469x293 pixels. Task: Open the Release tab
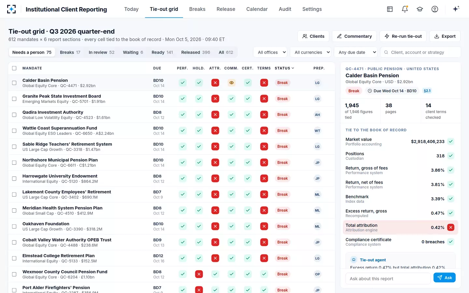tap(226, 9)
